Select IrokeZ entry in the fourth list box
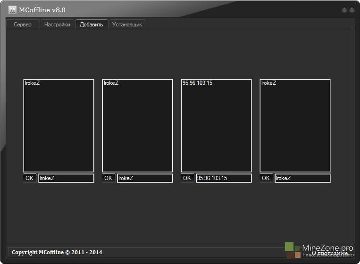 (x=269, y=83)
